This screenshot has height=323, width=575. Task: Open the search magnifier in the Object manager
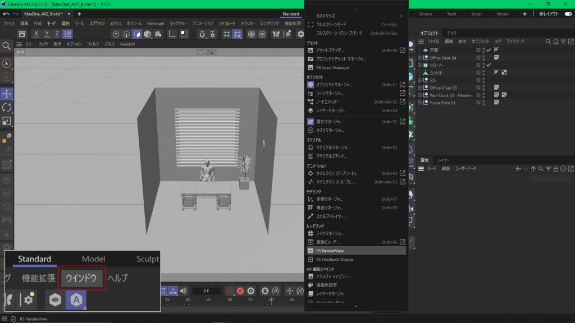pyautogui.click(x=549, y=41)
